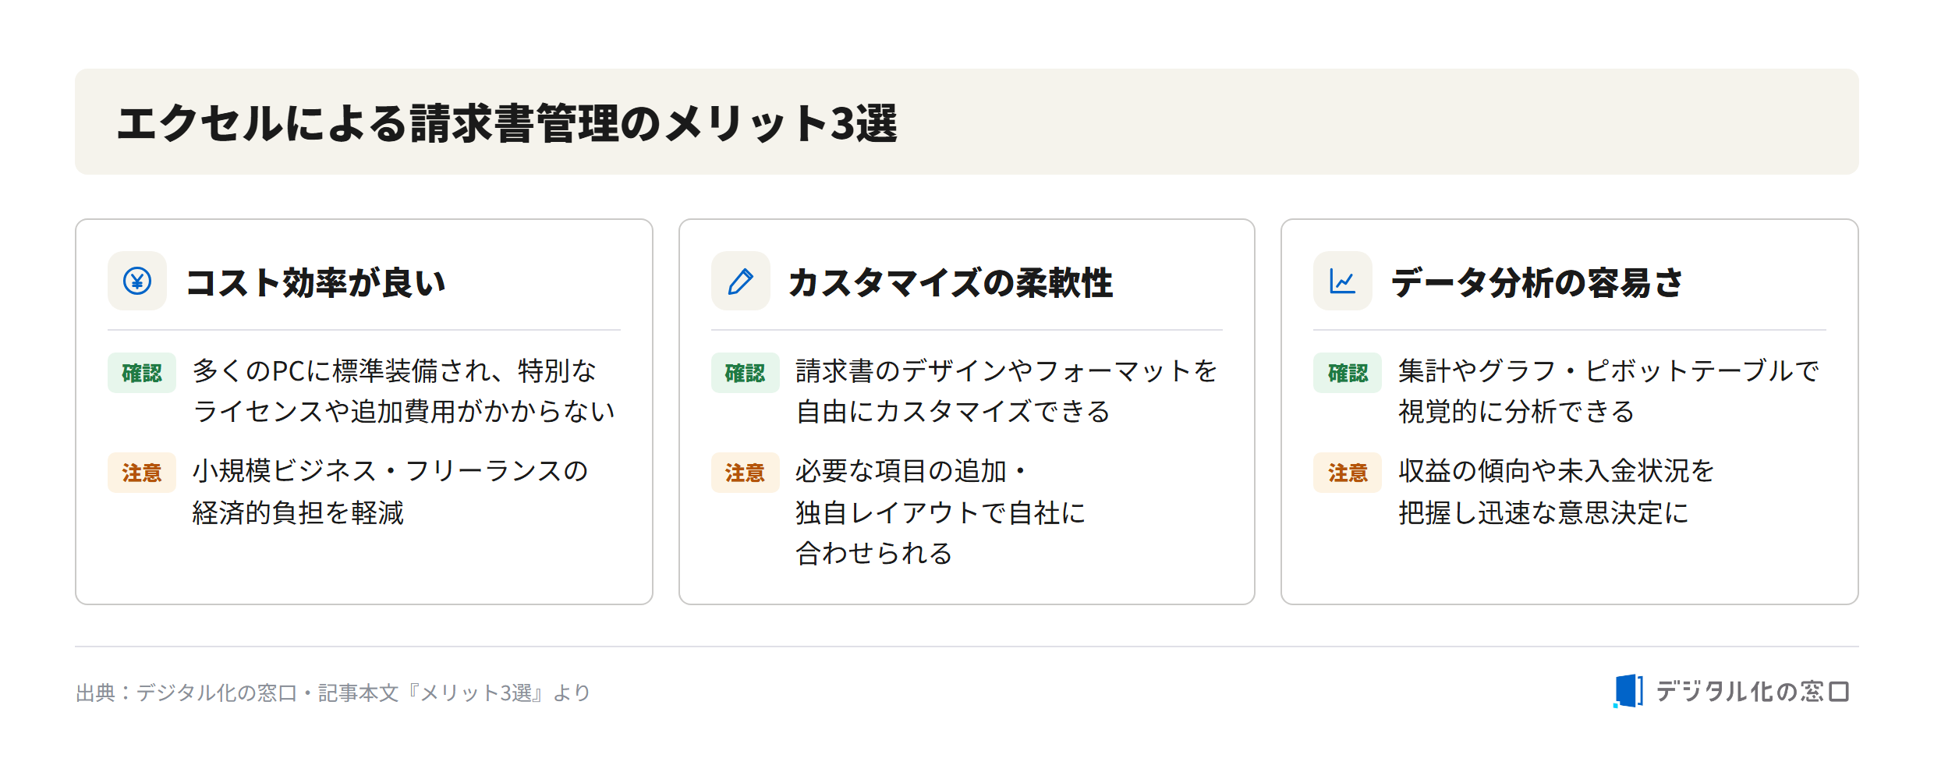The image size is (1934, 783).
Task: Click text about 多くのPCに標準装備され
Action: 395,371
